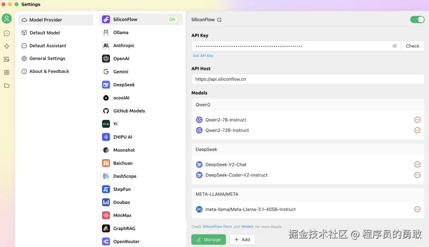429x247 pixels.
Task: Open the user avatar profile
Action: tap(7, 19)
